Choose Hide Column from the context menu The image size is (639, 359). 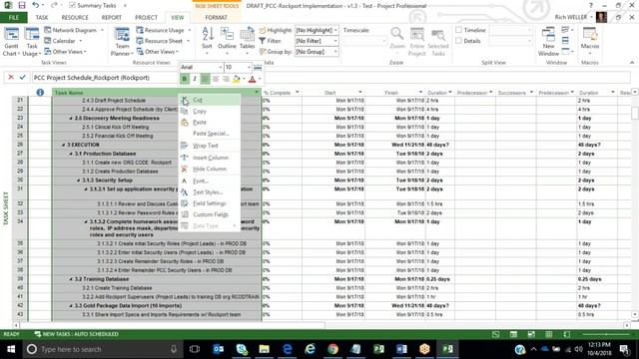209,169
